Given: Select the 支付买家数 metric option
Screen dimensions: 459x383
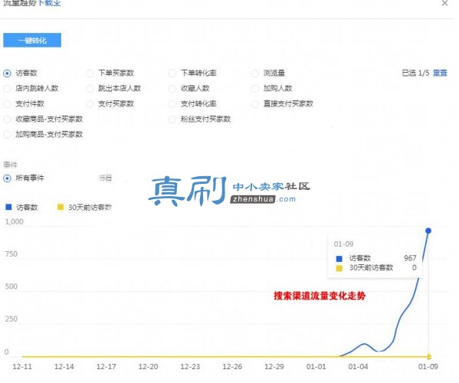Looking at the screenshot, I should click(90, 104).
